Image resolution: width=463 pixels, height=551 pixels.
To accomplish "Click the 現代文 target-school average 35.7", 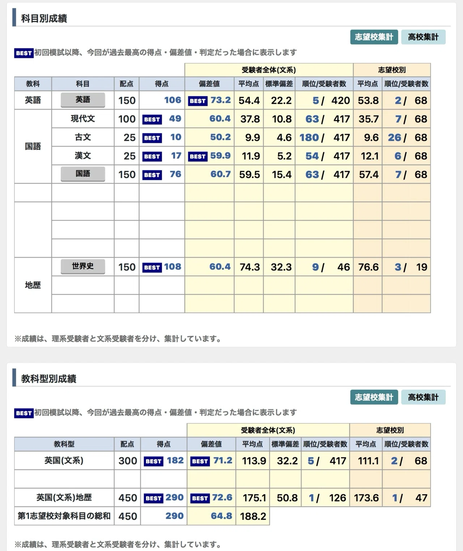I will pos(369,119).
